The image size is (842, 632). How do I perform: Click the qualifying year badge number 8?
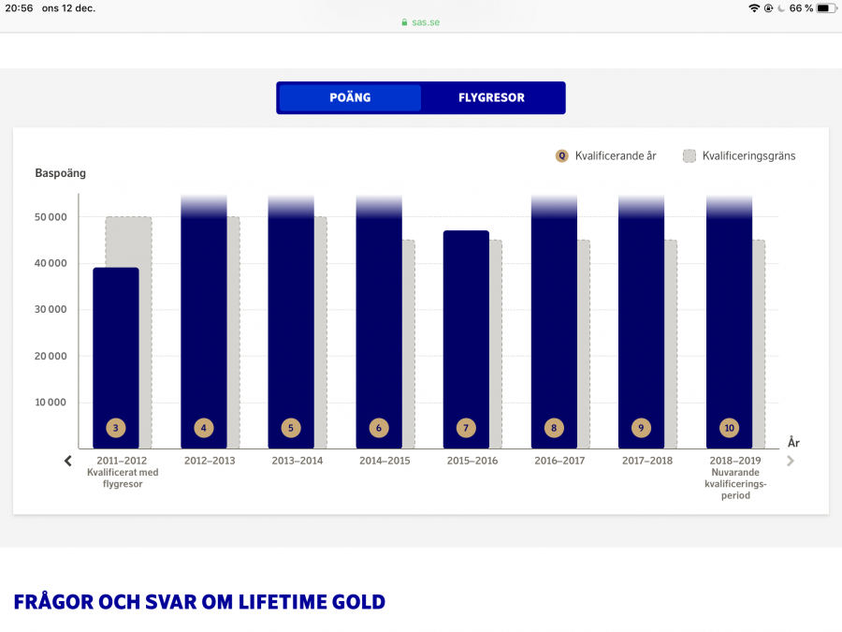[x=554, y=428]
